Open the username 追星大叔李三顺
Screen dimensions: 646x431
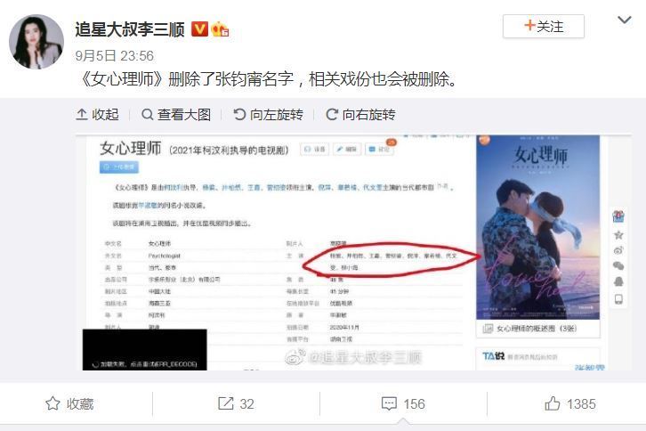click(130, 29)
